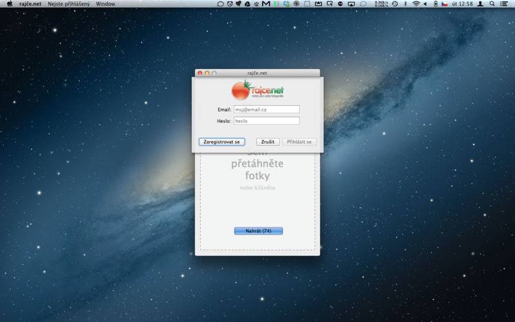Focus the Email input field

point(267,109)
